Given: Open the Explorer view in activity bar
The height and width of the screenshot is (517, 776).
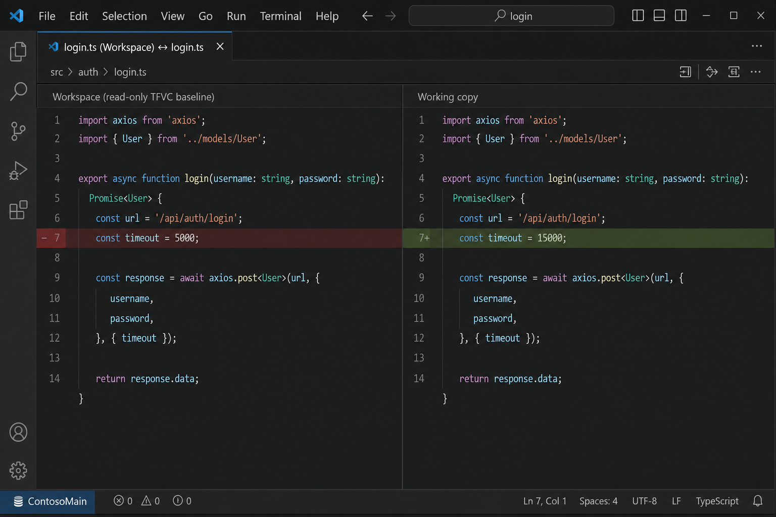Looking at the screenshot, I should point(18,51).
